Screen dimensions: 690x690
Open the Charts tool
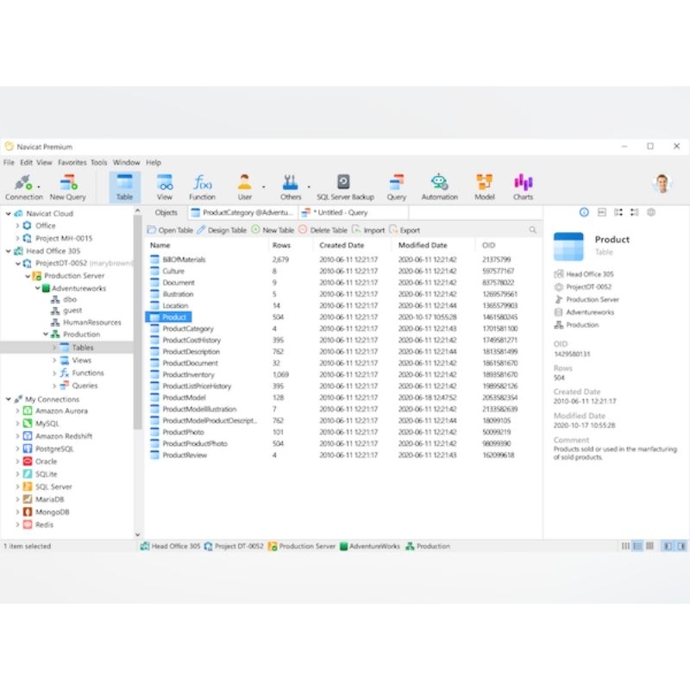pos(523,187)
